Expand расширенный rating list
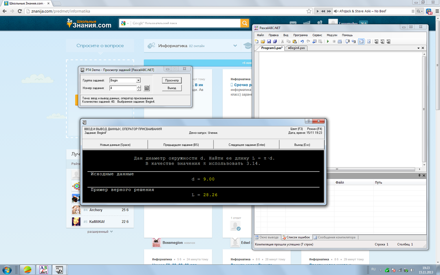Viewport: 440px width, 275px height. point(100,232)
